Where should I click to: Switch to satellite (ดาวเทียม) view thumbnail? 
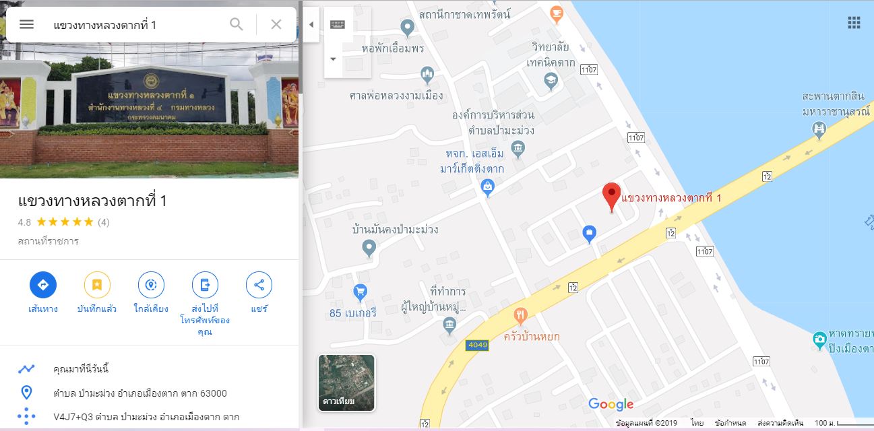point(346,383)
